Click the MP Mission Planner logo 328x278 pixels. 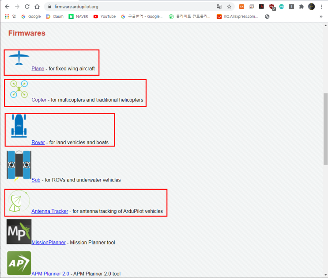coord(19,232)
